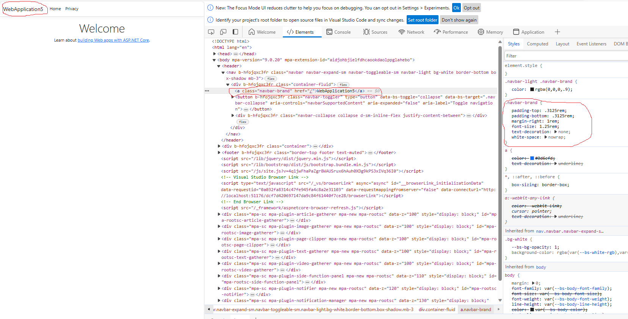The image size is (628, 319).
Task: Click the DOM tree scroll-up arrow
Action: (x=500, y=42)
